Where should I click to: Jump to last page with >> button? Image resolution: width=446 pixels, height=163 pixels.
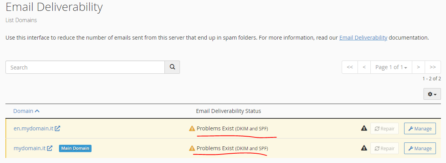433,67
